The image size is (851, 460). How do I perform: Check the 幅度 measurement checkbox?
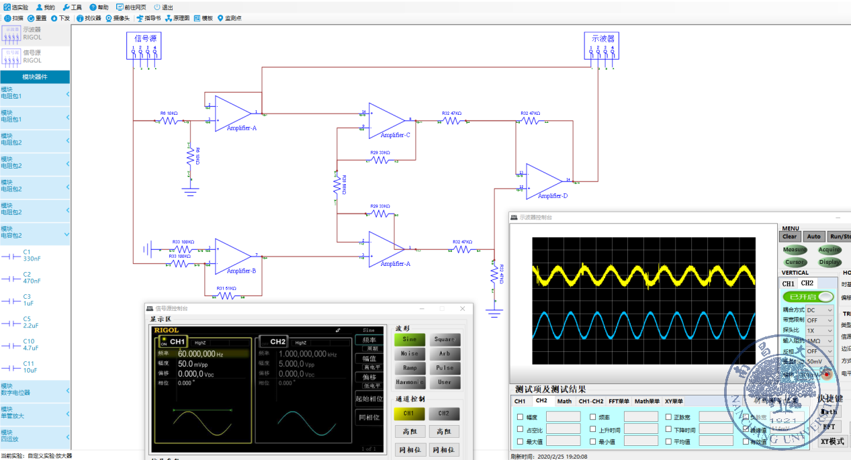coord(520,417)
